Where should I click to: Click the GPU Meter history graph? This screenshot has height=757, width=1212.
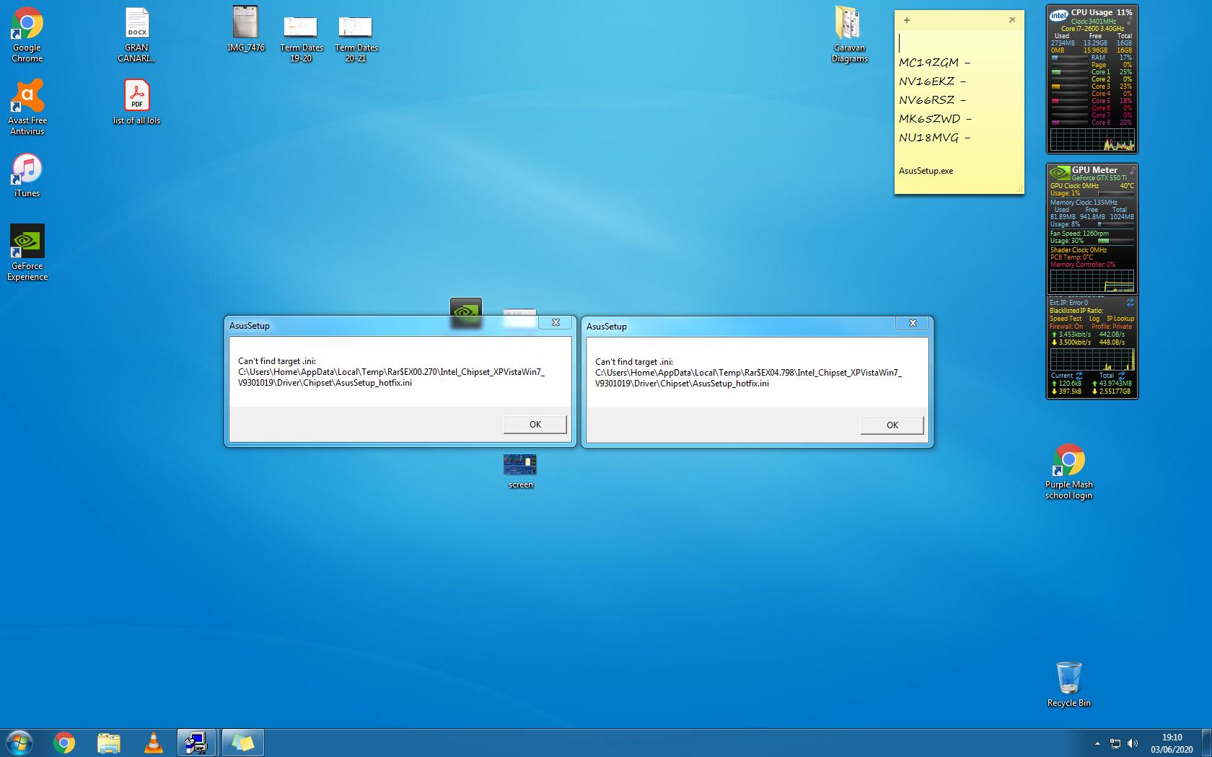[x=1092, y=280]
